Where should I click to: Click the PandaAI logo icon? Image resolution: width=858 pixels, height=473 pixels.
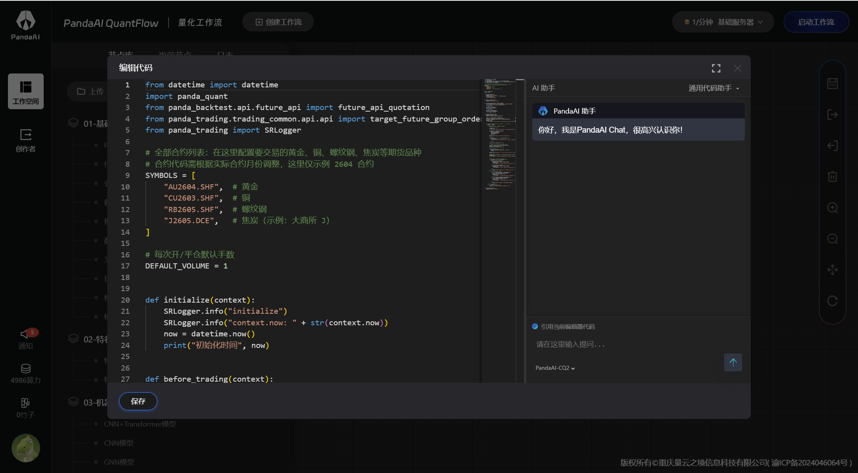tap(25, 25)
